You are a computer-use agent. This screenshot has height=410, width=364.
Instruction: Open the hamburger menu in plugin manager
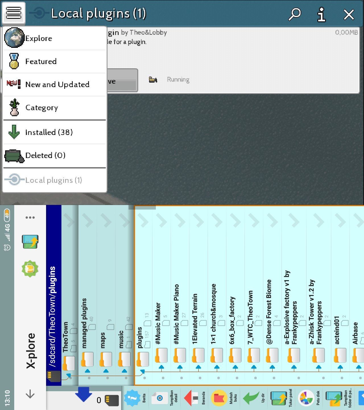coord(13,13)
